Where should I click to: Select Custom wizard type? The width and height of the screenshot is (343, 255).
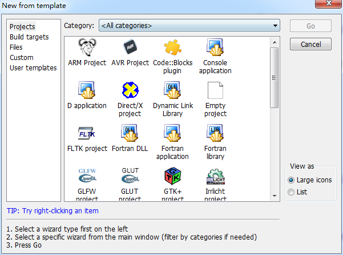coord(22,58)
